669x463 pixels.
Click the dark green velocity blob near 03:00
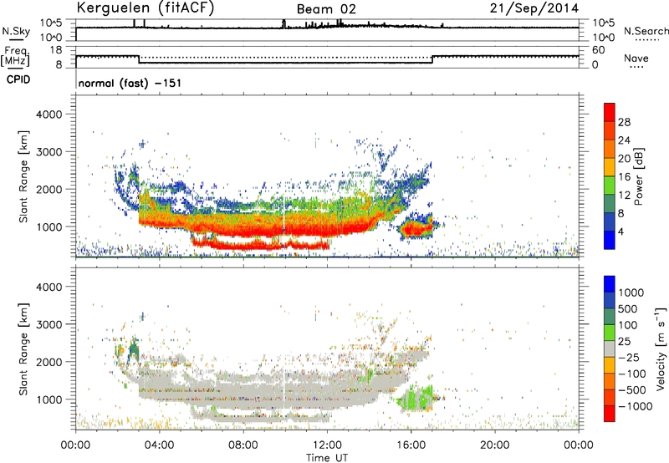(134, 349)
